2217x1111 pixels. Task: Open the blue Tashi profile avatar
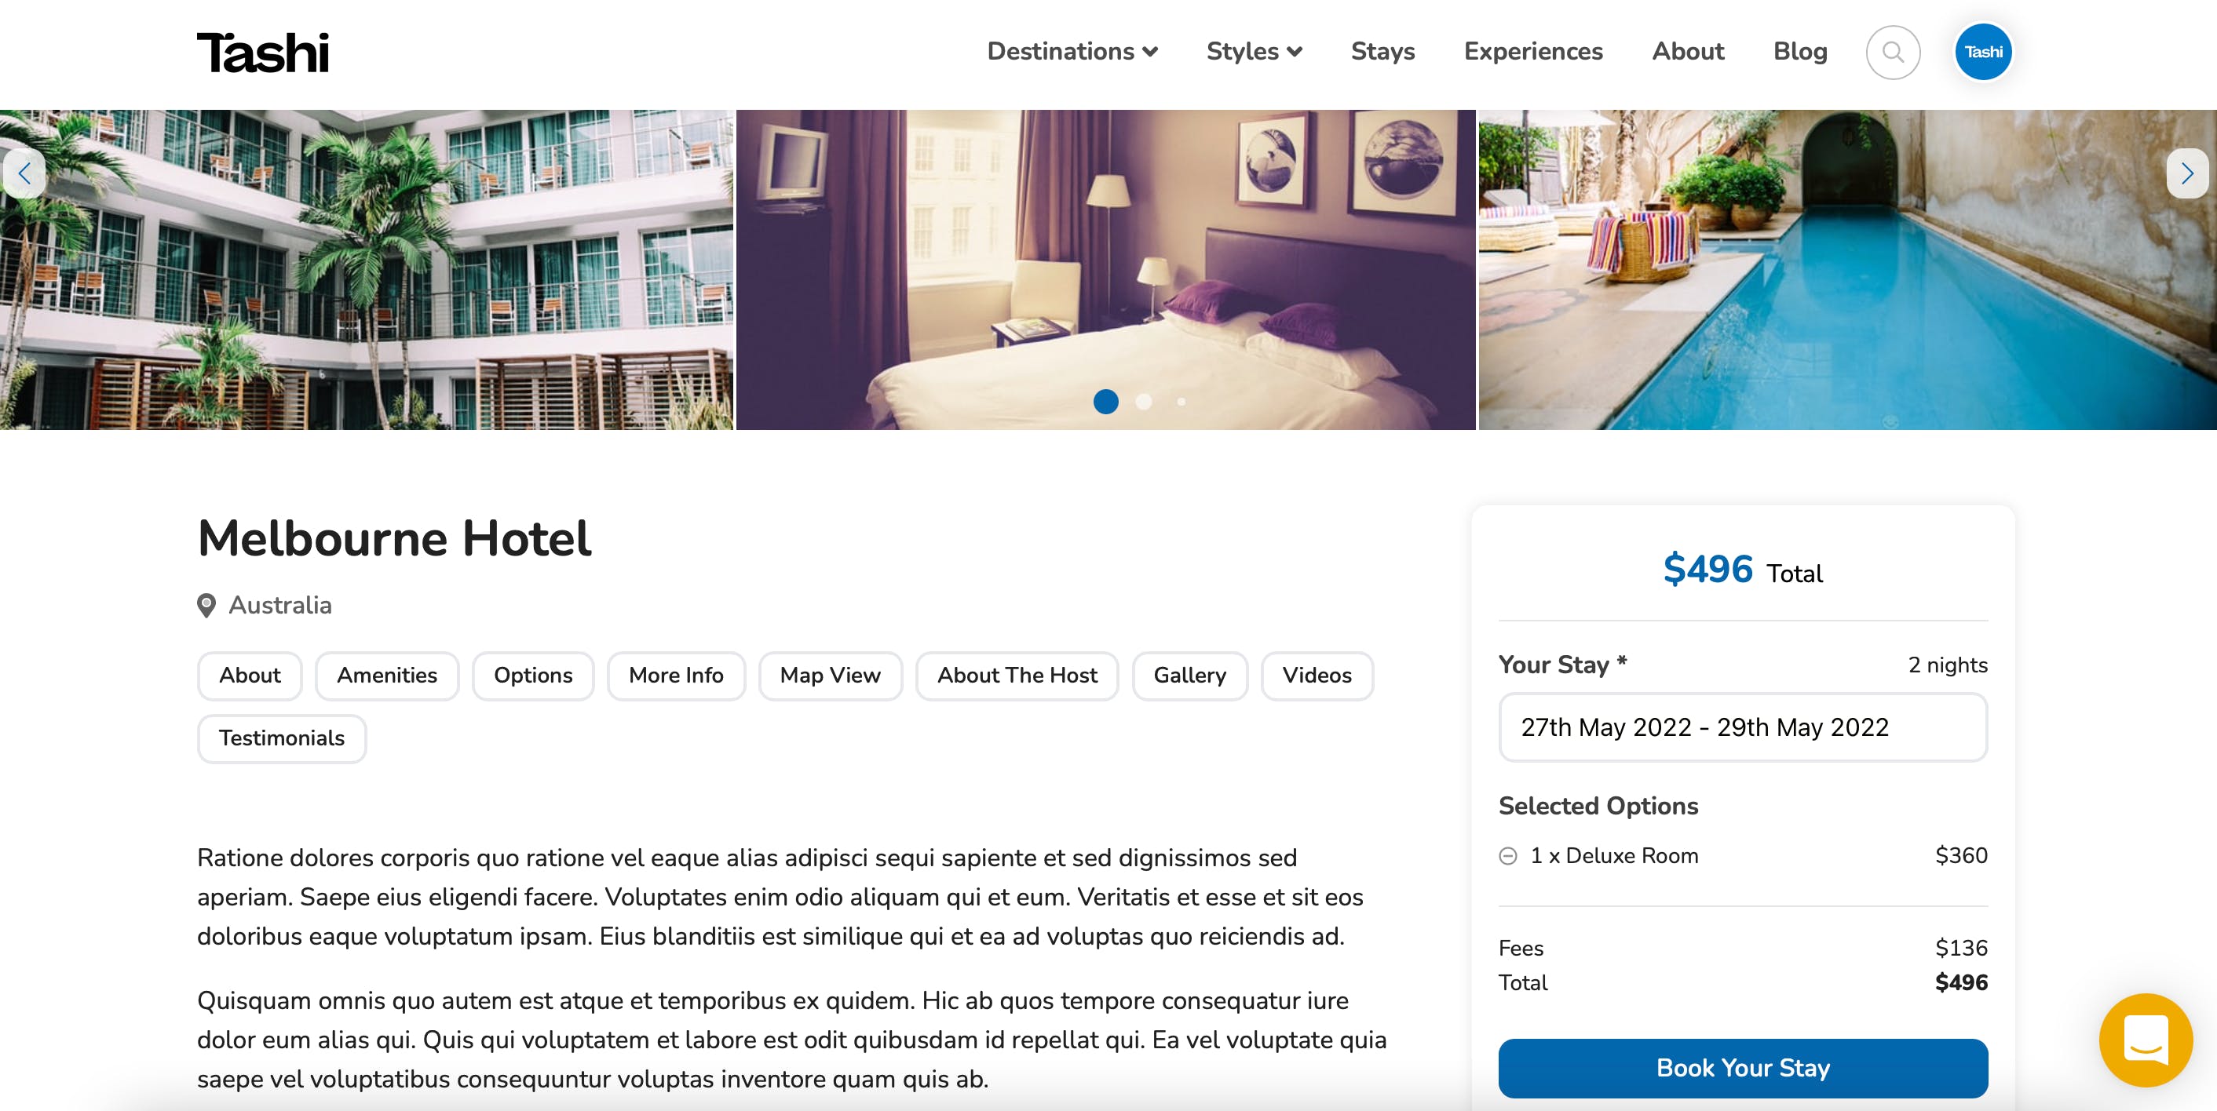tap(1983, 53)
